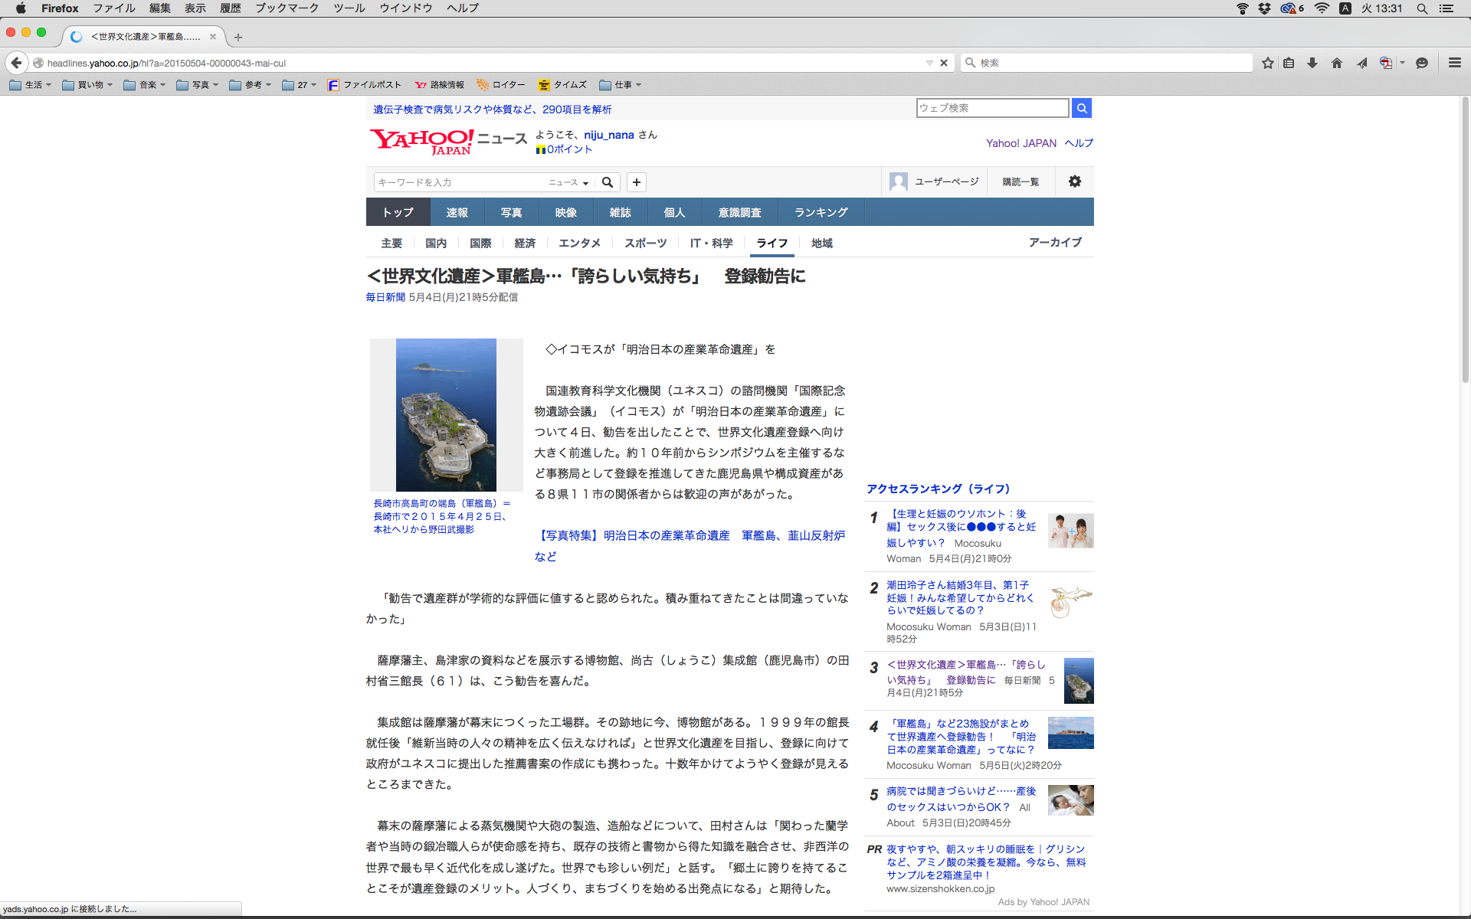Bookmark this page with the star icon
Image resolution: width=1471 pixels, height=919 pixels.
[1268, 63]
